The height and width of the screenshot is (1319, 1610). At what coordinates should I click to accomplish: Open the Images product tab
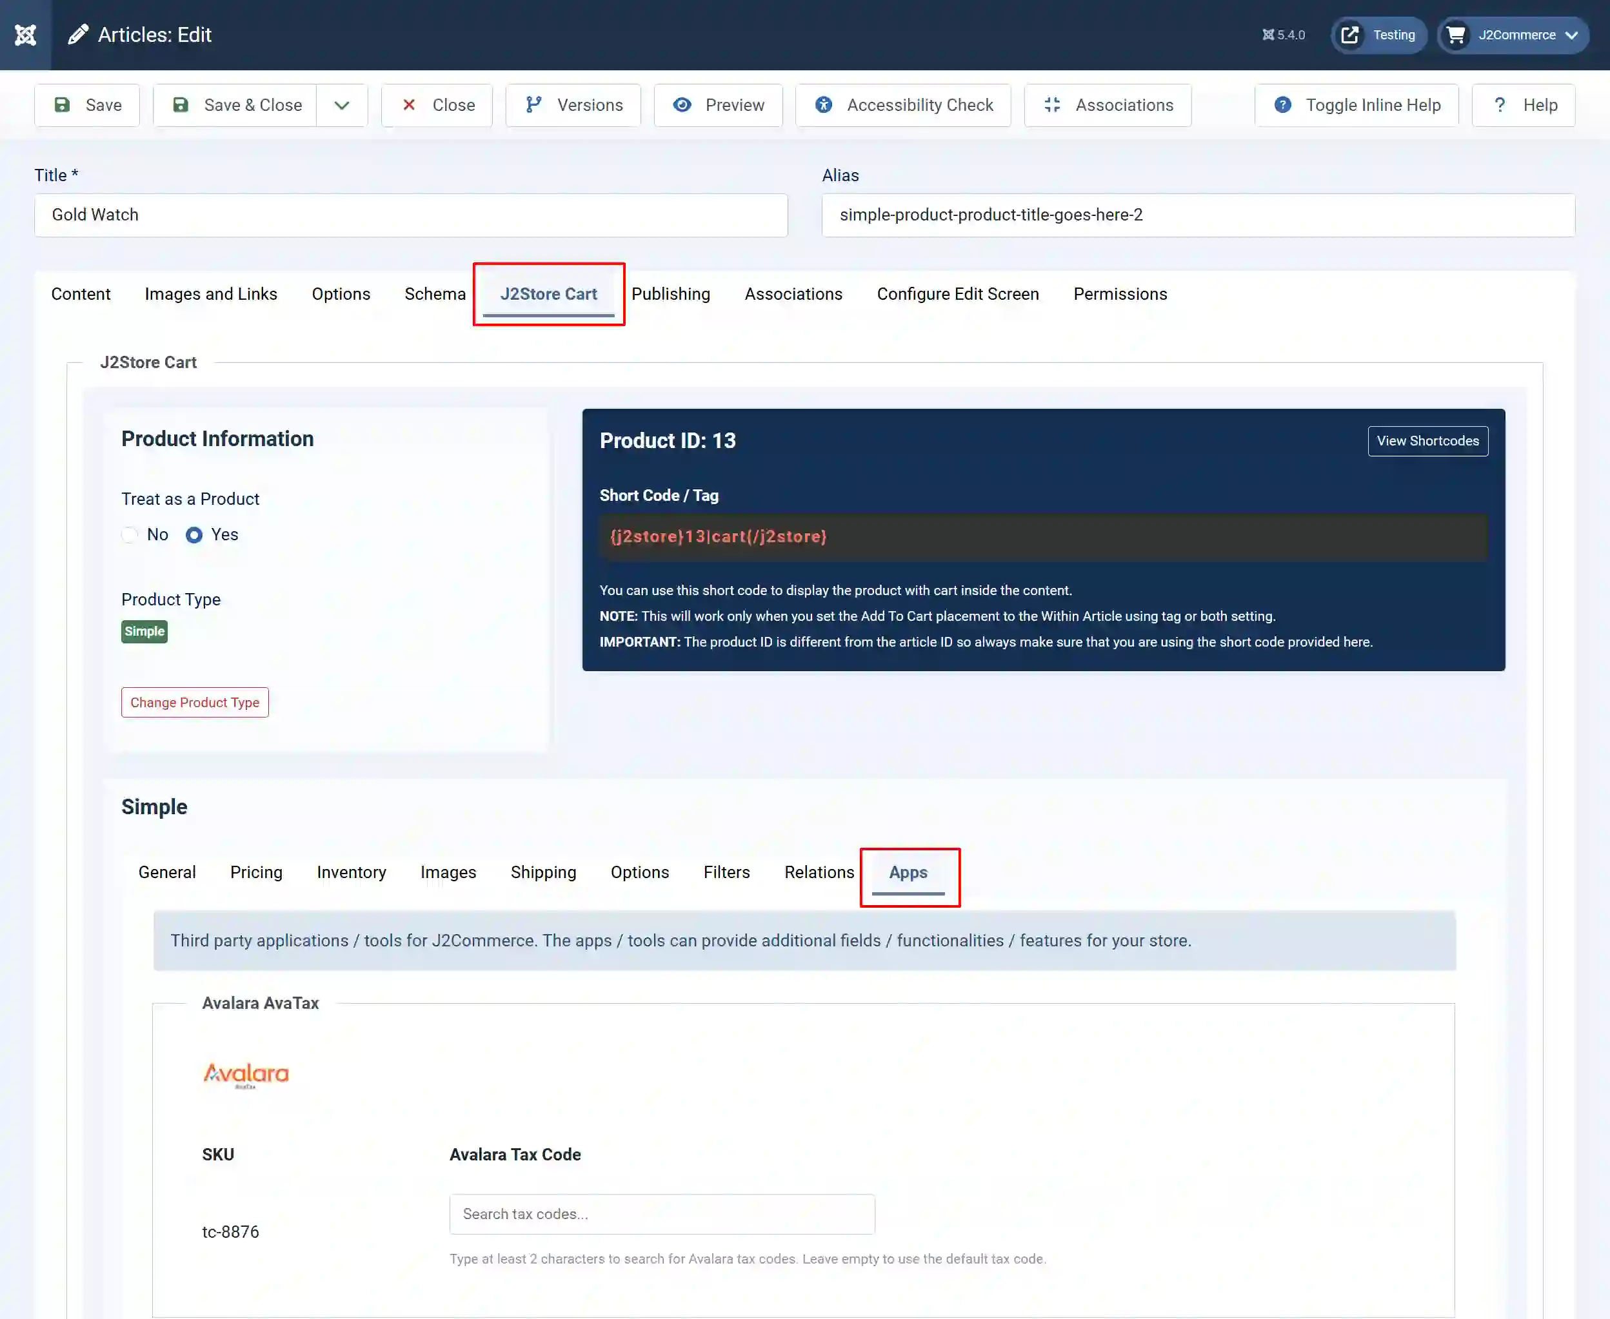pyautogui.click(x=448, y=872)
